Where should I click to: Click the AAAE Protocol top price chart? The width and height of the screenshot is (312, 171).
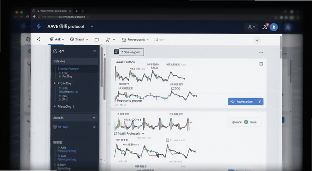(x=150, y=74)
